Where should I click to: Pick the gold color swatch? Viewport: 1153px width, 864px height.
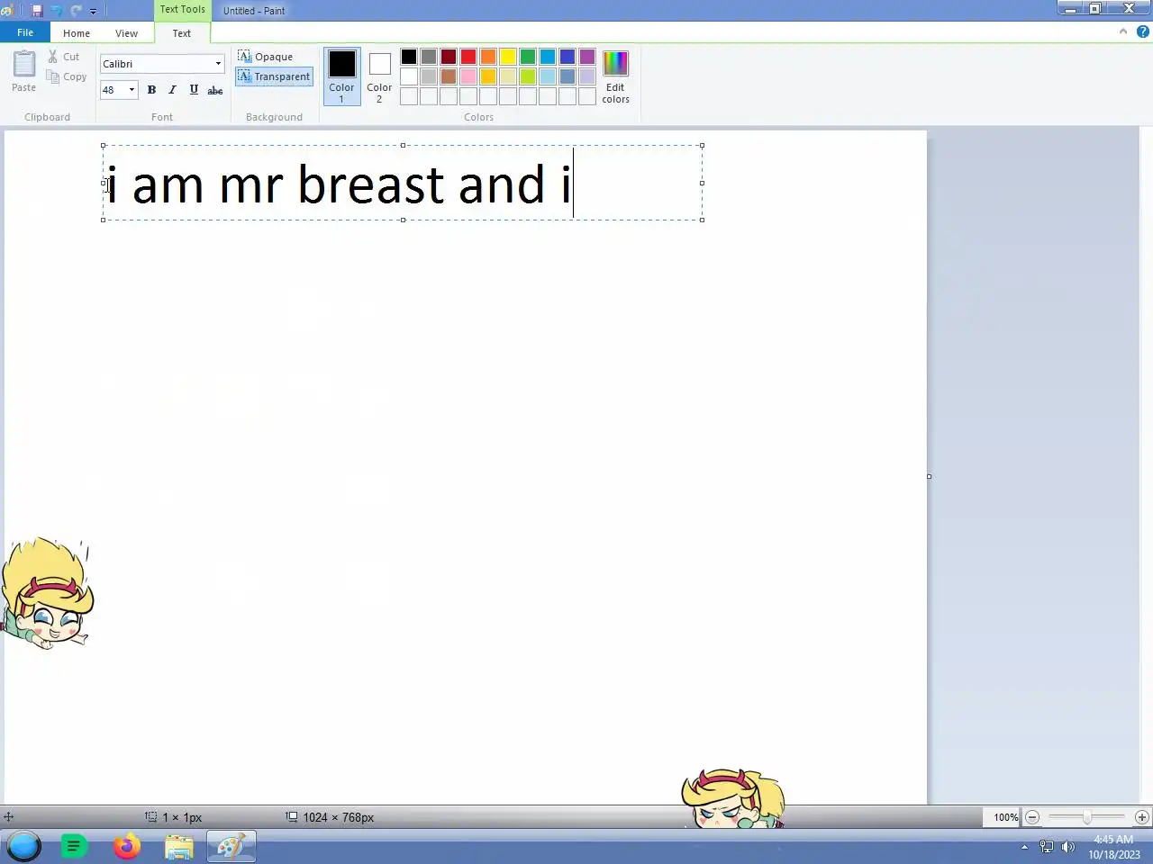488,76
